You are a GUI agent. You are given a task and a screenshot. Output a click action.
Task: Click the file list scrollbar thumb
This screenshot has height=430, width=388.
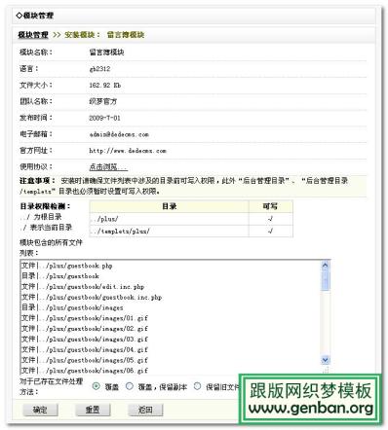pyautogui.click(x=326, y=280)
